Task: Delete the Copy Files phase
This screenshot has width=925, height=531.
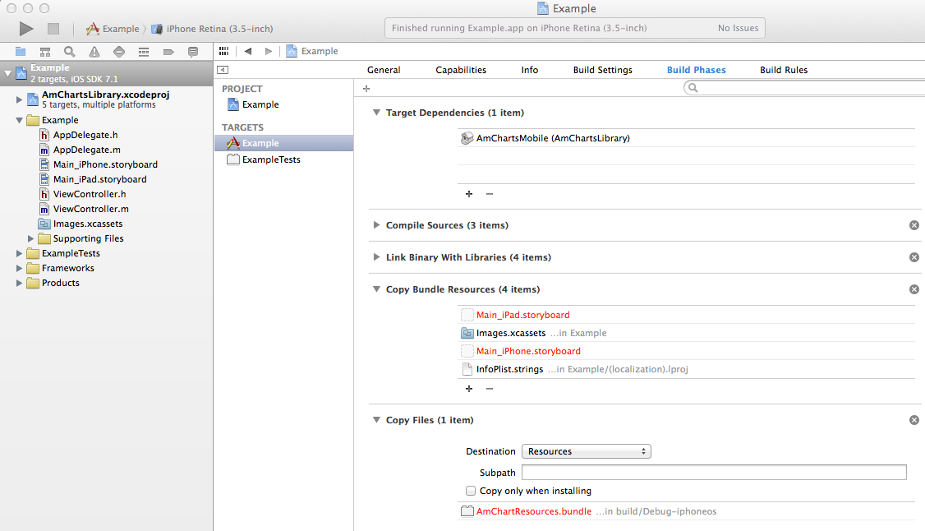Action: point(914,420)
